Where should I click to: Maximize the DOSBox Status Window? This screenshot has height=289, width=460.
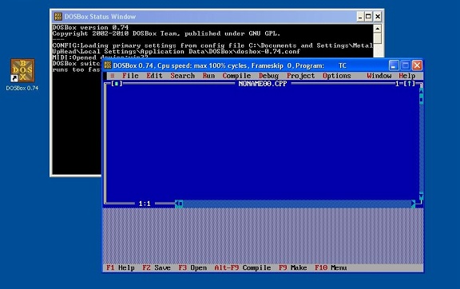click(x=369, y=17)
